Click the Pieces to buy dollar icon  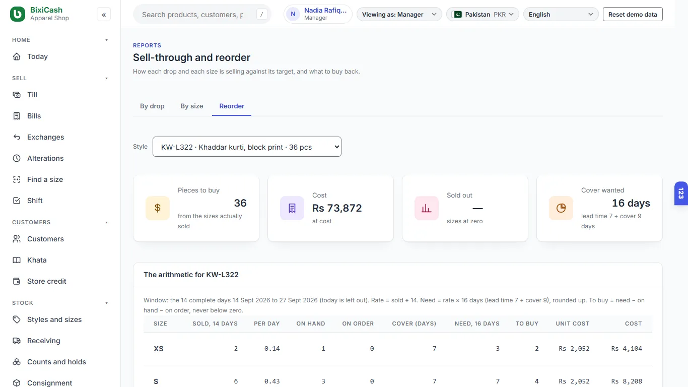(158, 208)
